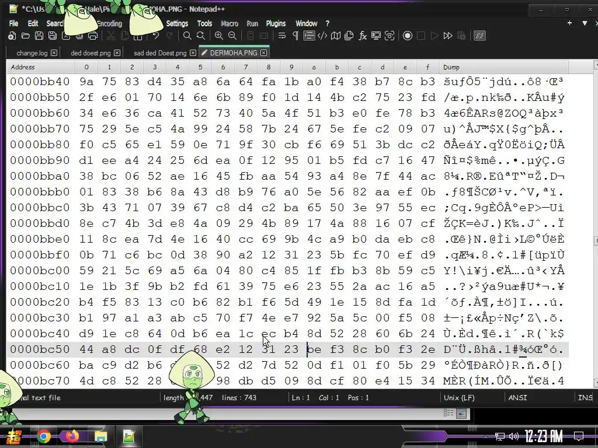Switch to the sad ded Doest.png tab
This screenshot has width=598, height=448.
[160, 53]
